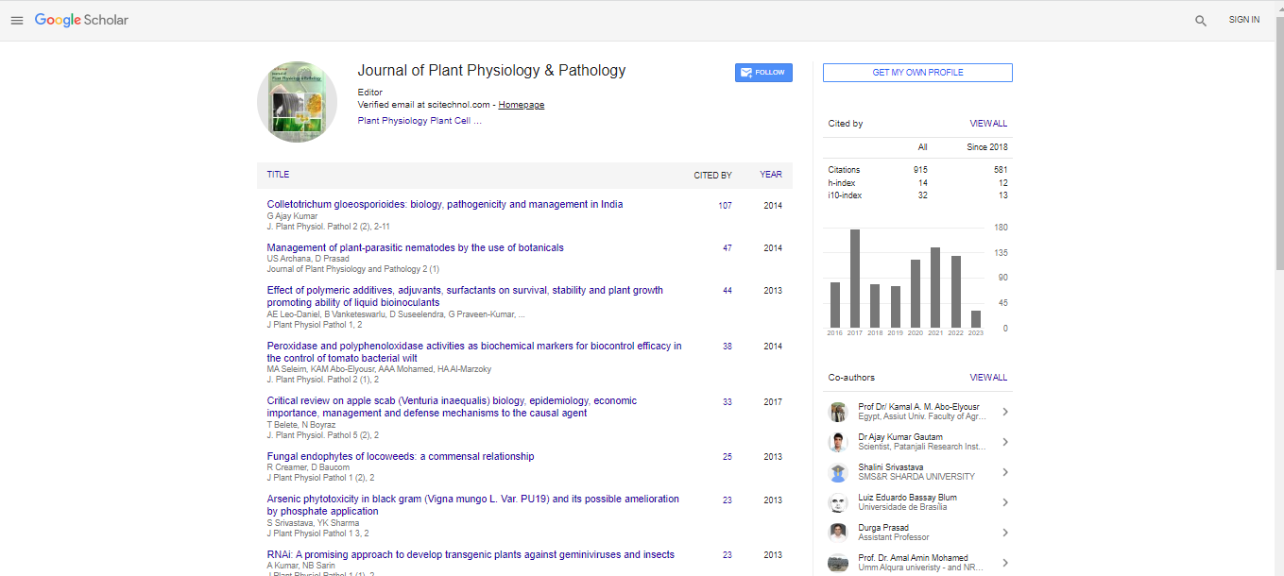Click Luiz Eduardo Bassay Blum's avatar
Viewport: 1284px width, 576px height.
pos(837,502)
